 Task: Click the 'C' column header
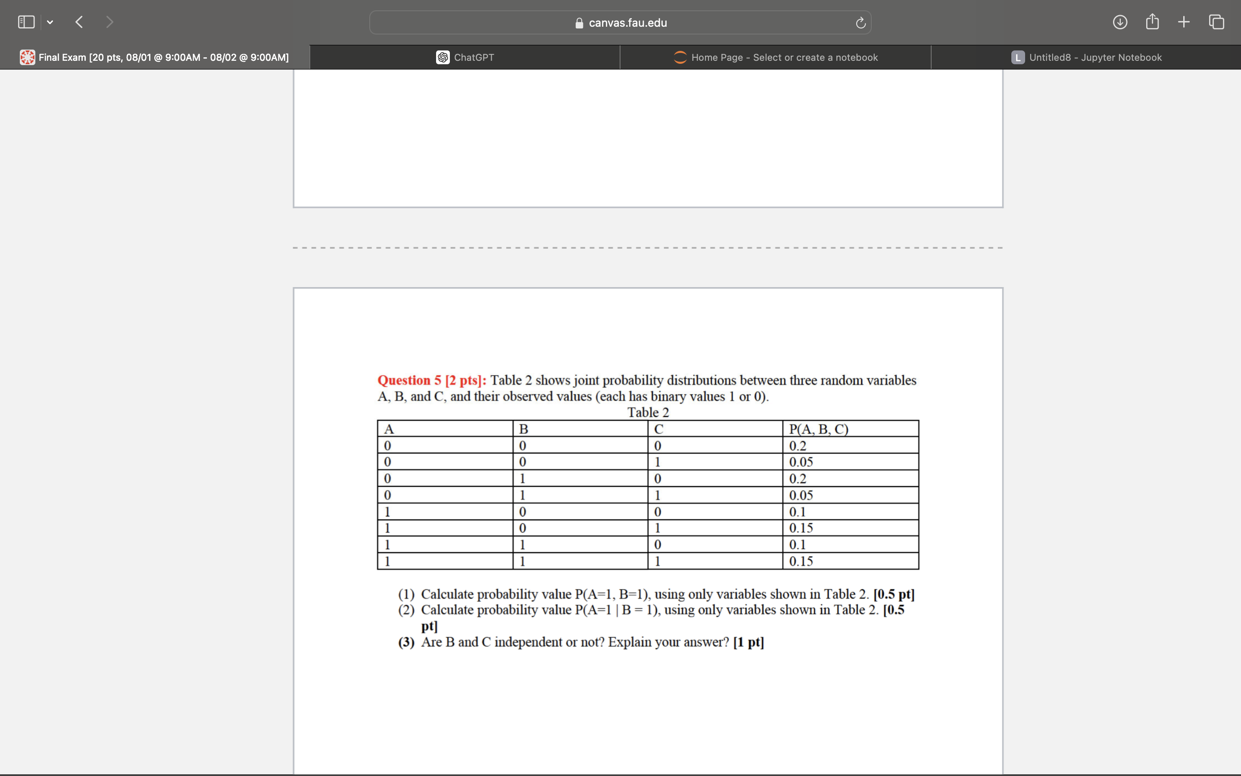tap(658, 429)
